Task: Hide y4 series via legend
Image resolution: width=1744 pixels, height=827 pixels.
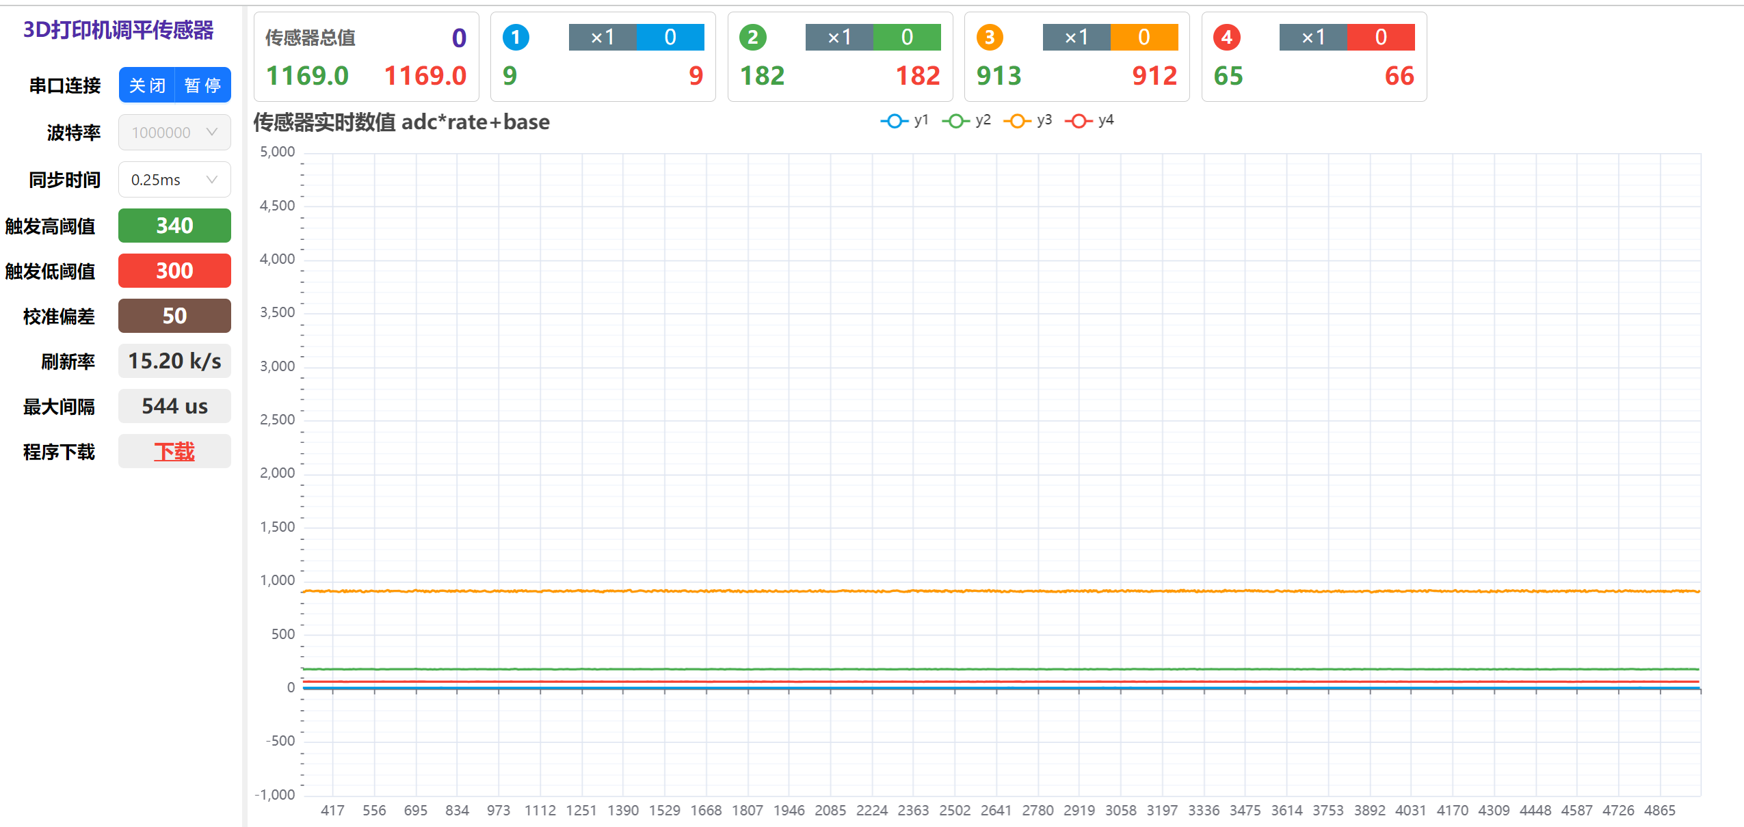Action: 1089,121
